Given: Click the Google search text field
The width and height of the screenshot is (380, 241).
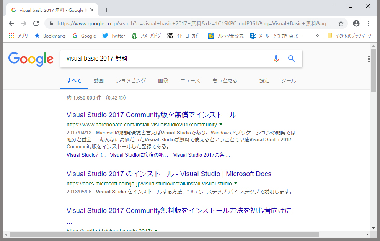Looking at the screenshot, I should pos(167,59).
